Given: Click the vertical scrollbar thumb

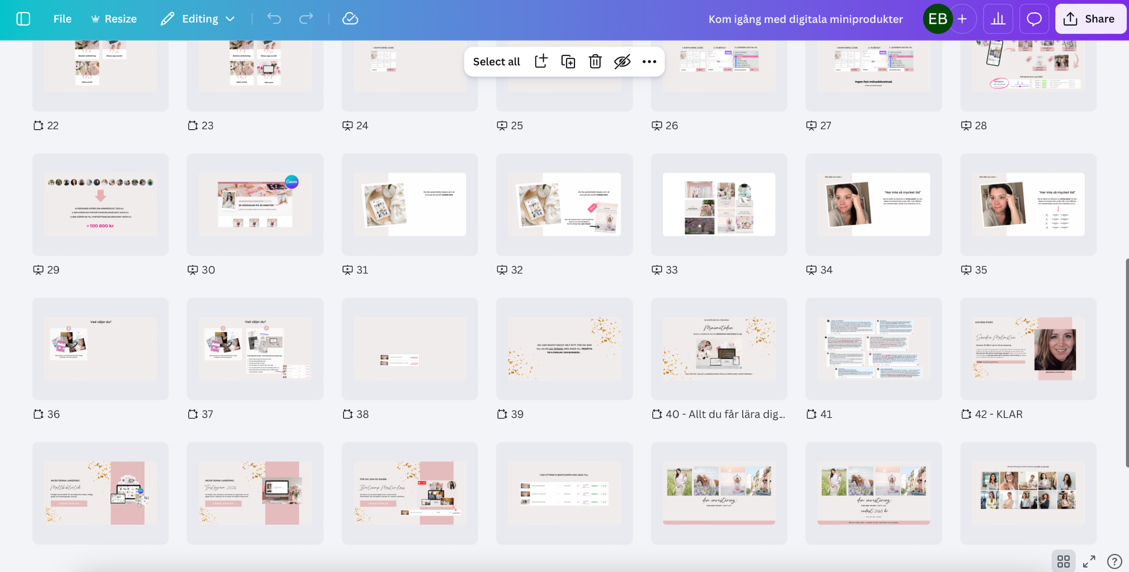Looking at the screenshot, I should tap(1127, 363).
